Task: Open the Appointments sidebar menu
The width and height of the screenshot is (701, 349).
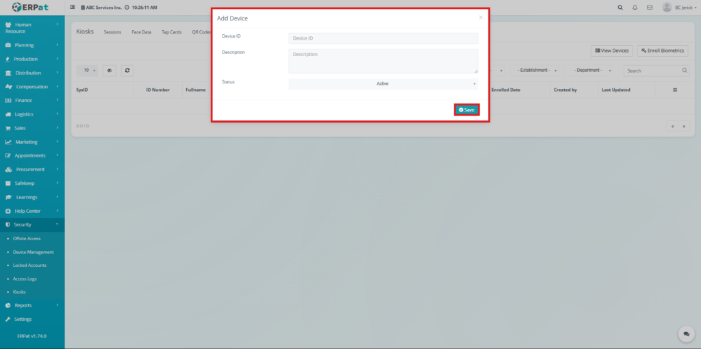Action: (32, 155)
